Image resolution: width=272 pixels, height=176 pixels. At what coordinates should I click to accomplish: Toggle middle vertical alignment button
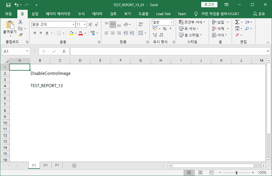(113, 24)
